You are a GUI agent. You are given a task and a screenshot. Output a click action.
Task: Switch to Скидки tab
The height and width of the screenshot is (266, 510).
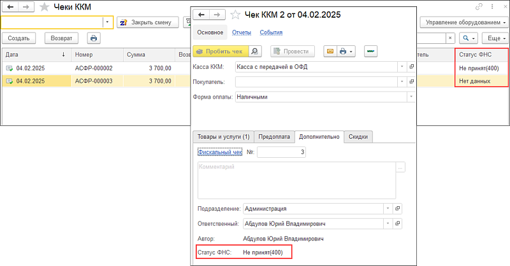pos(358,137)
